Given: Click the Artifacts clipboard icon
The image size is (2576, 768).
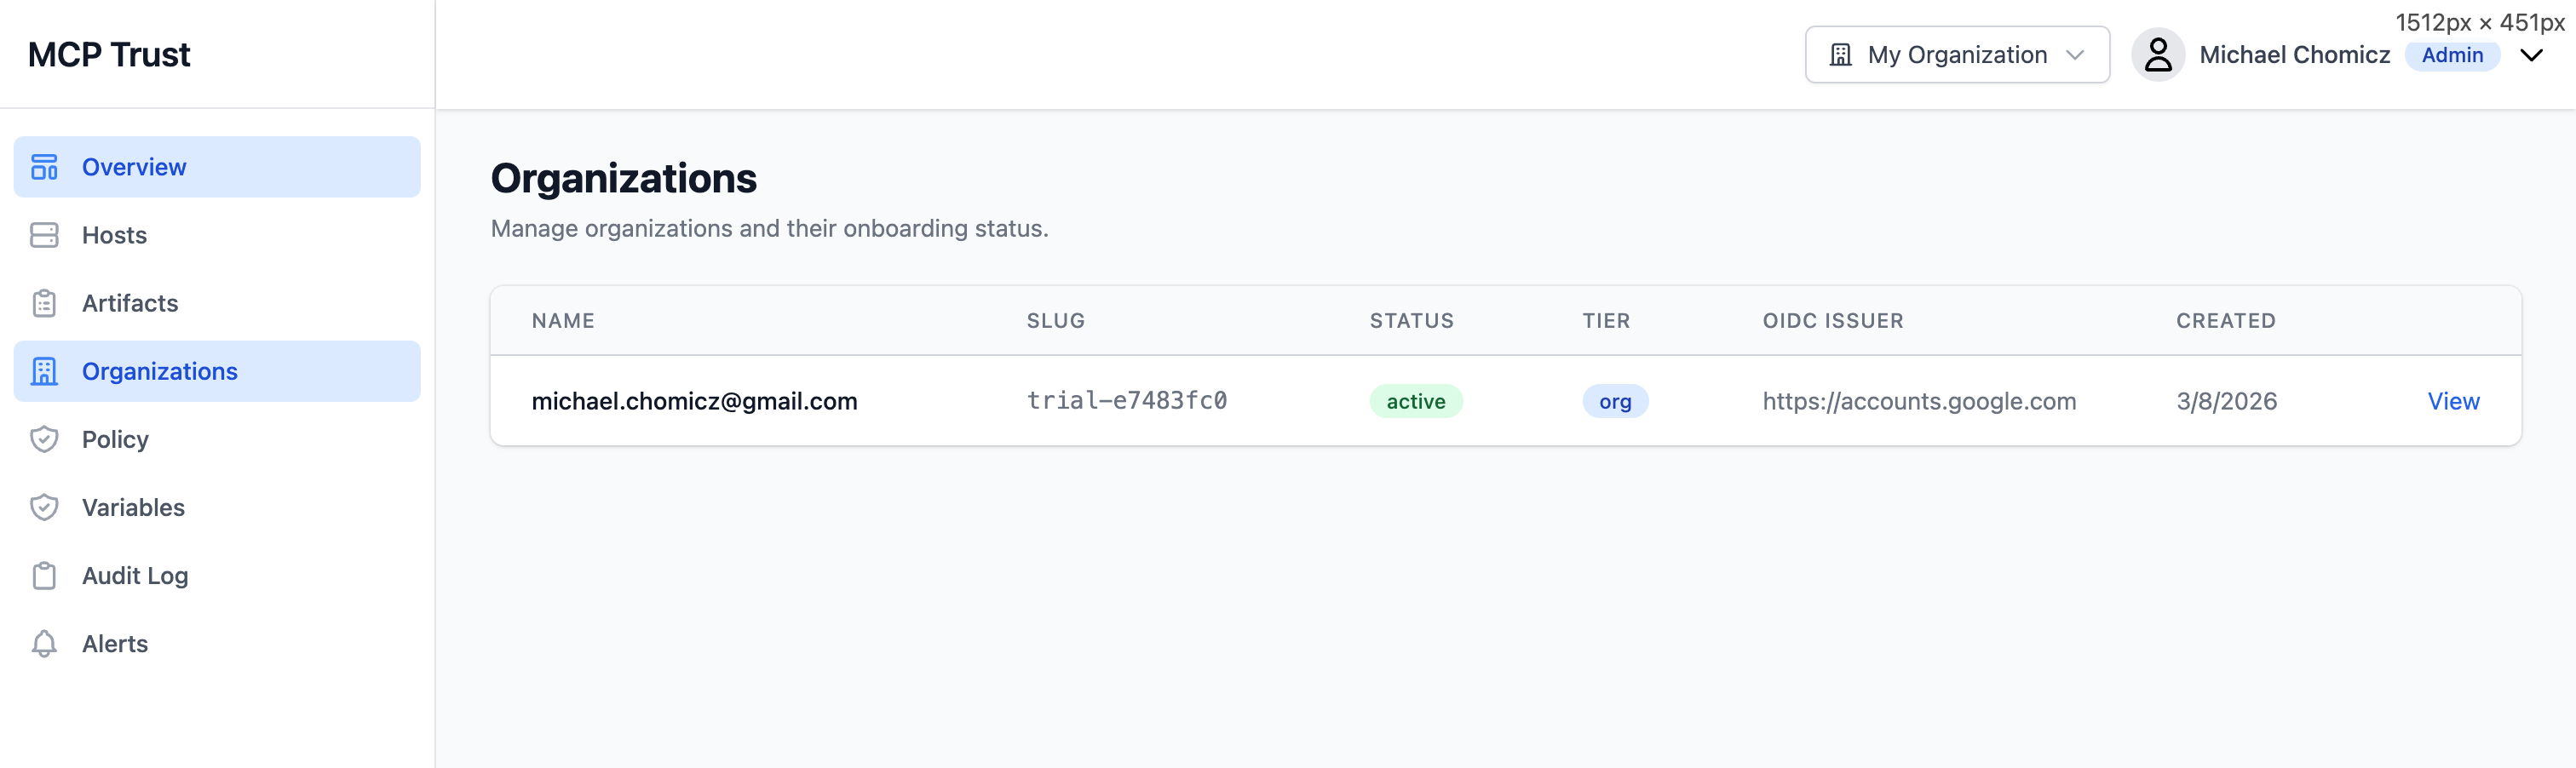Looking at the screenshot, I should click(x=44, y=303).
